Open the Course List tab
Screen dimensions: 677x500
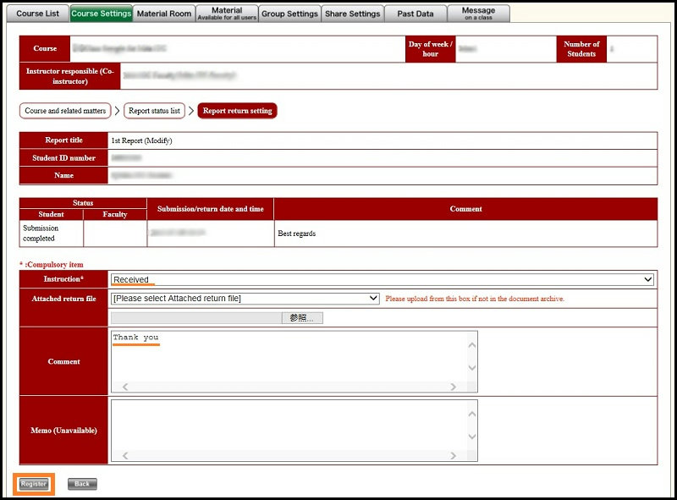tap(37, 14)
